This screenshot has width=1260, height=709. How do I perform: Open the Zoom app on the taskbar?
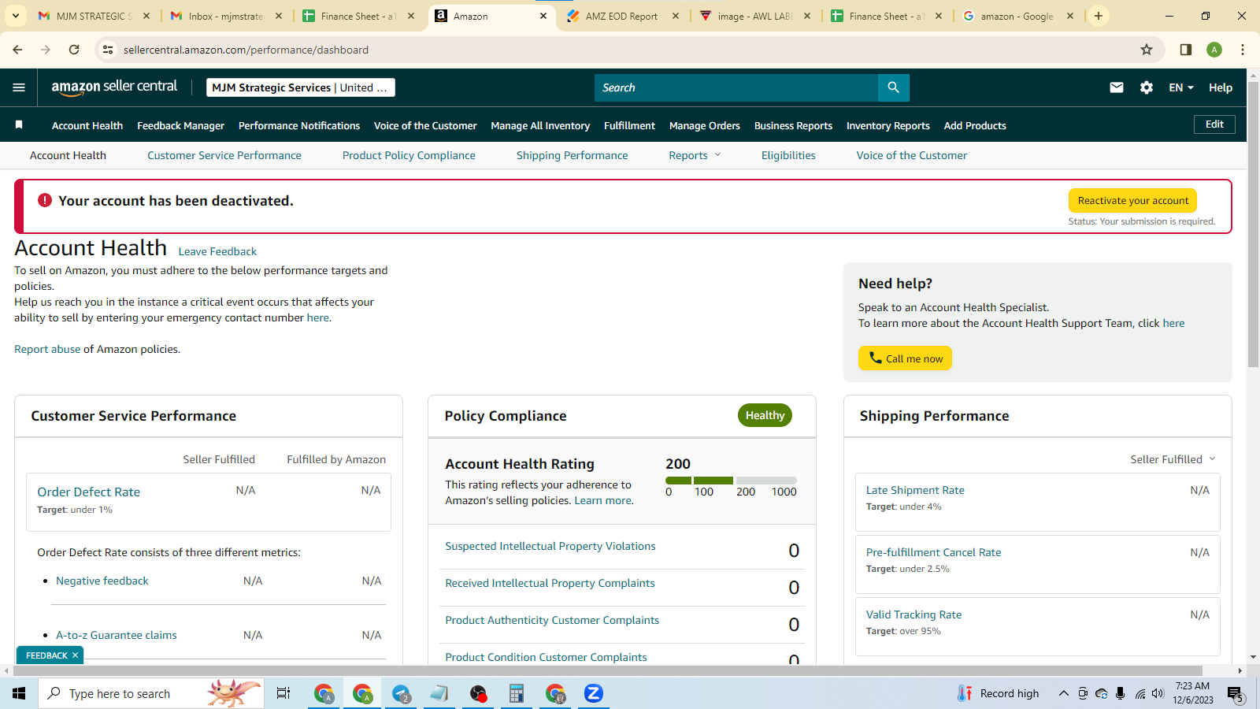(593, 693)
